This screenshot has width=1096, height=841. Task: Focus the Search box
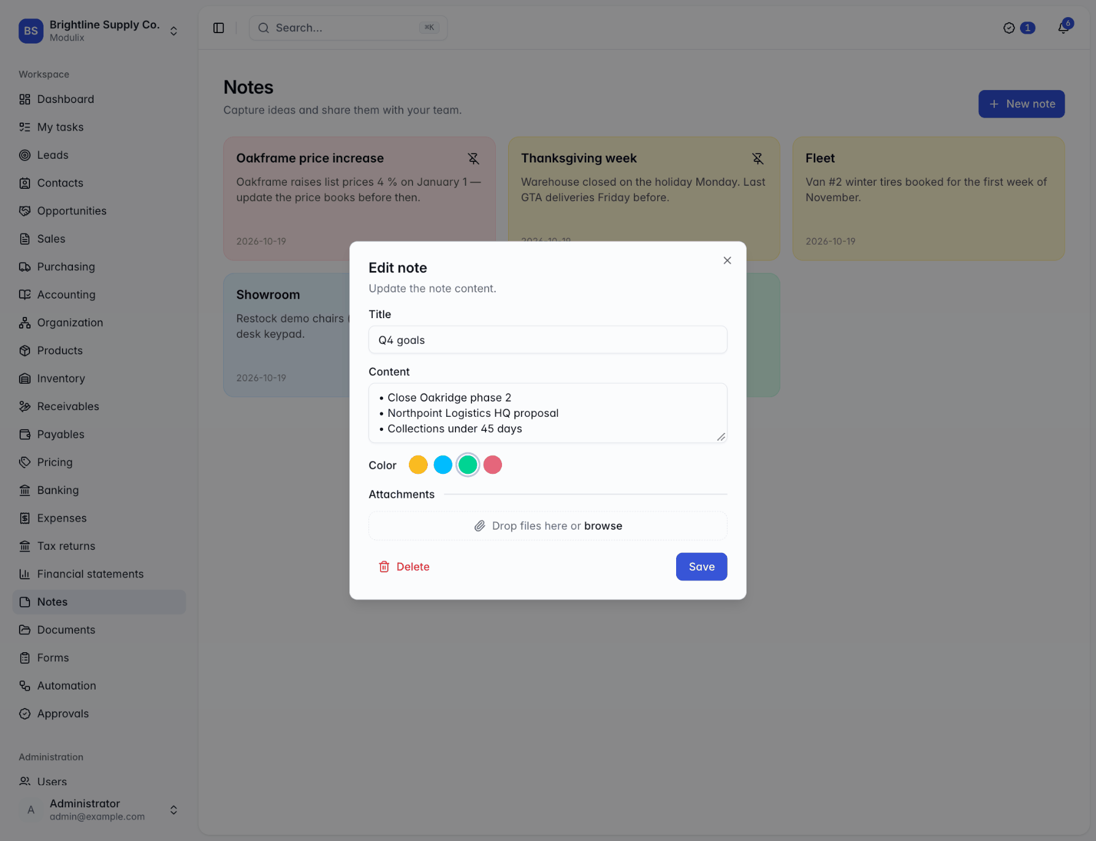click(348, 28)
